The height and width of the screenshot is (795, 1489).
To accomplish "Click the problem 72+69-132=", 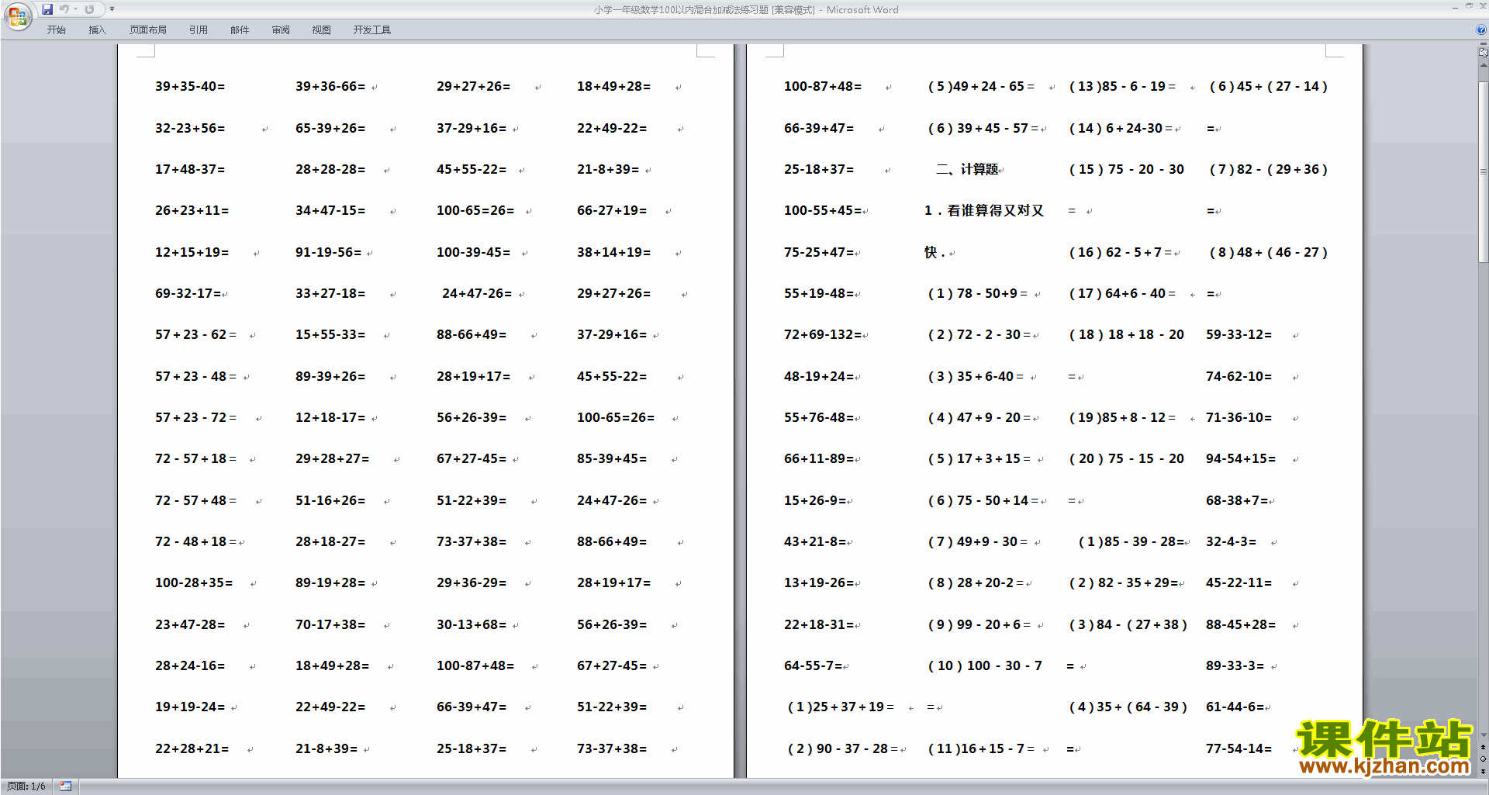I will click(x=823, y=334).
